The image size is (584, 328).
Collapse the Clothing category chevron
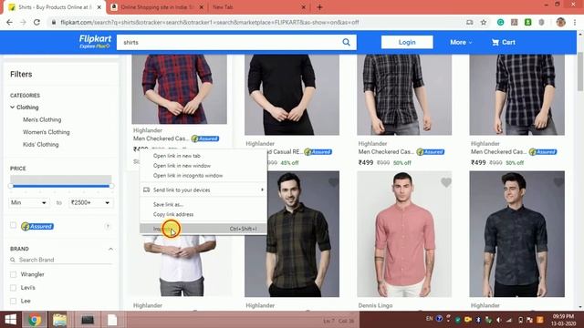tap(12, 108)
